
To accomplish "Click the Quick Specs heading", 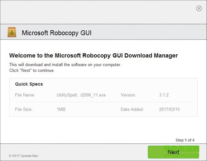I will point(29,84).
